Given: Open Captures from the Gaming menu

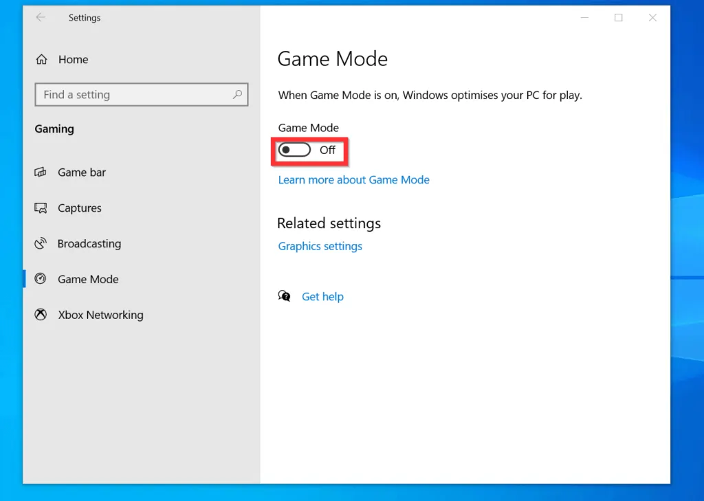Looking at the screenshot, I should 80,208.
